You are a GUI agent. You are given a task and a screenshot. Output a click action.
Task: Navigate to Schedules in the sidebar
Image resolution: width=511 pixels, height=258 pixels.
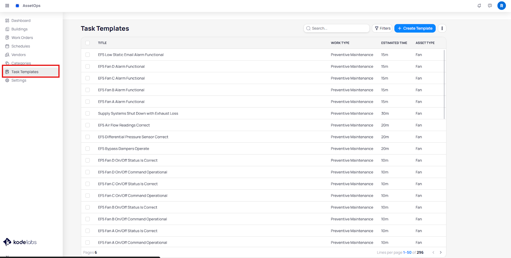coord(20,46)
